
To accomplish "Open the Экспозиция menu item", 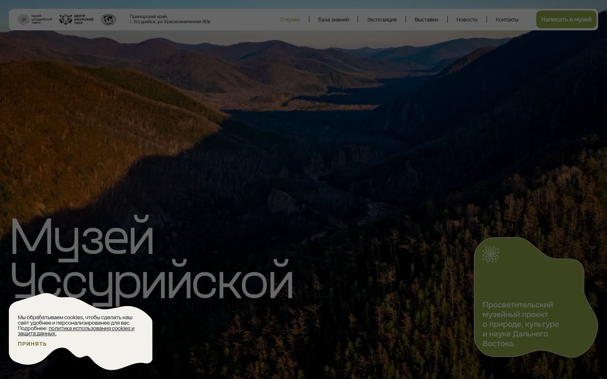I will 381,19.
